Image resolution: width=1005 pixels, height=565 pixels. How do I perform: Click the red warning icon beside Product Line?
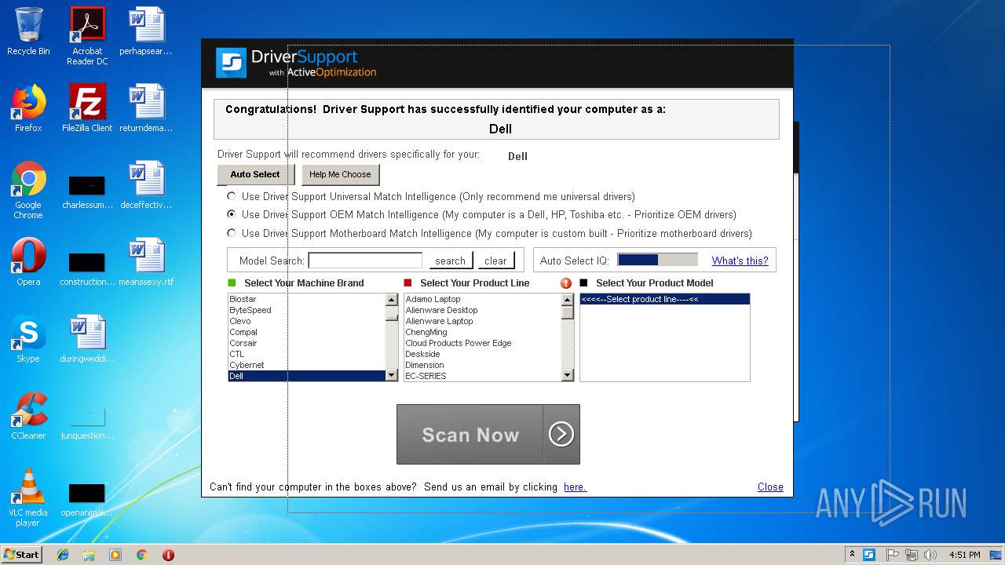point(566,283)
